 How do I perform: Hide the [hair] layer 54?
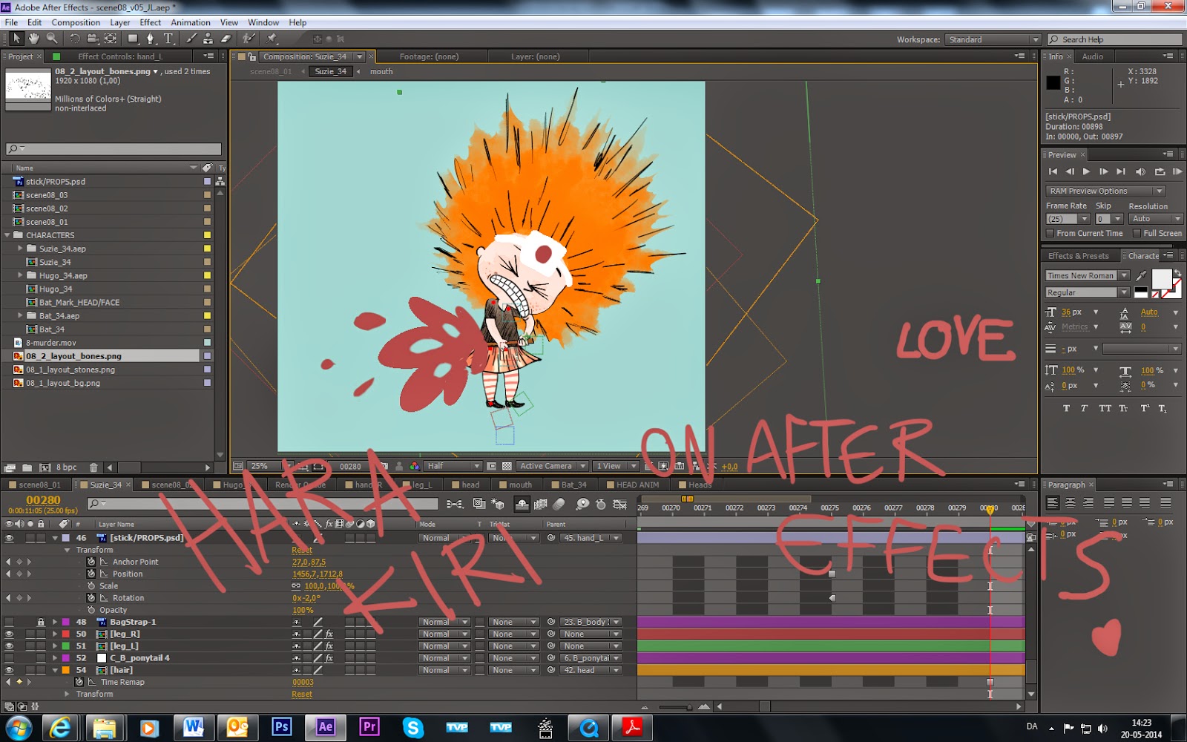(x=10, y=670)
